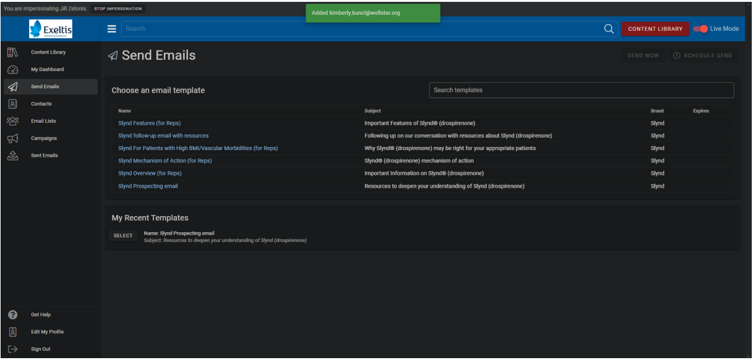The height and width of the screenshot is (360, 753).
Task: Open the Slynd Prospecting email template link
Action: 148,186
